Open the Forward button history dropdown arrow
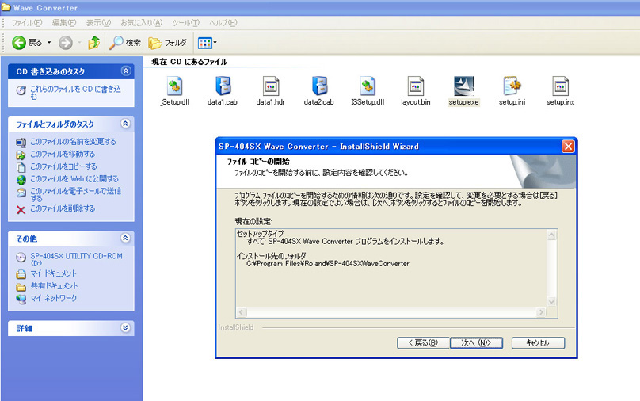 (x=79, y=43)
